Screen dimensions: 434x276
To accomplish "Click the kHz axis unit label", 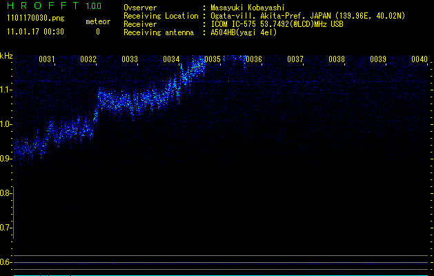I will pyautogui.click(x=6, y=57).
